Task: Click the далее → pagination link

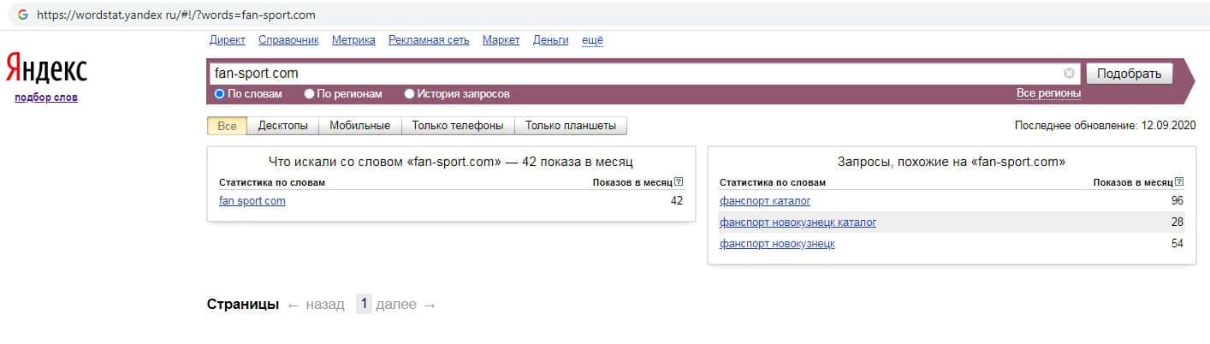Action: tap(406, 305)
